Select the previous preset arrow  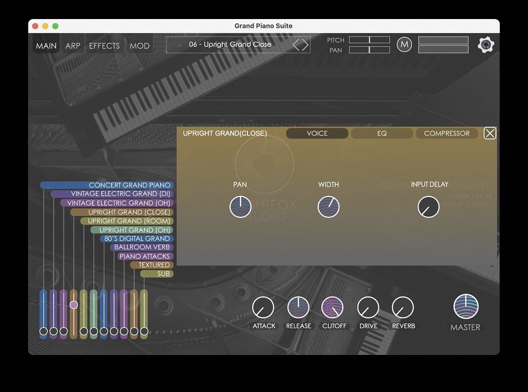tap(296, 45)
